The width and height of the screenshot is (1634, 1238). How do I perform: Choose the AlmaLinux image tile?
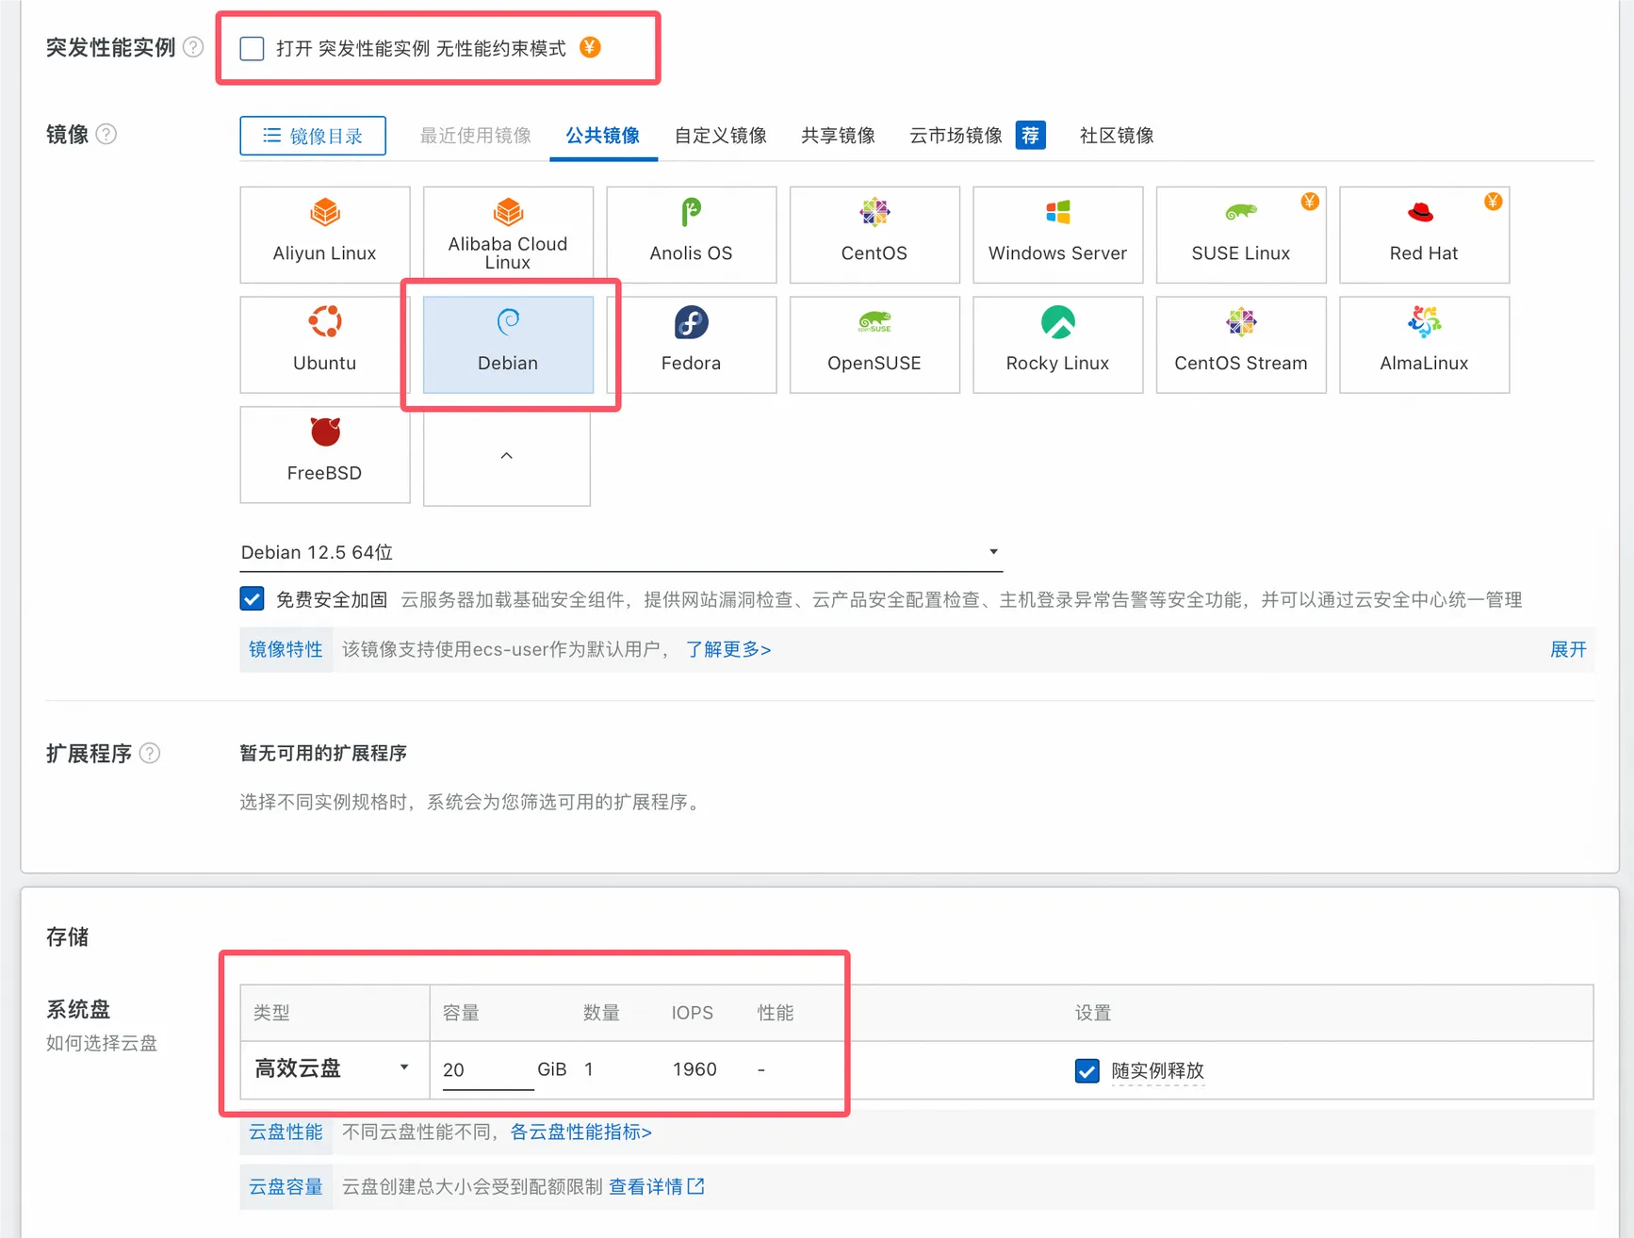[x=1424, y=345]
